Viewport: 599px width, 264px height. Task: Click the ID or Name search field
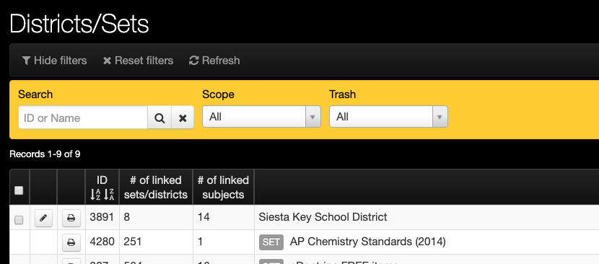click(83, 118)
